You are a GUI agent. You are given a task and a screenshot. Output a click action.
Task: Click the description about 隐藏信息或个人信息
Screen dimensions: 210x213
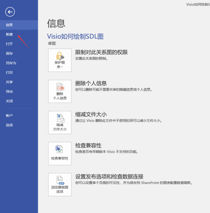click(x=114, y=90)
